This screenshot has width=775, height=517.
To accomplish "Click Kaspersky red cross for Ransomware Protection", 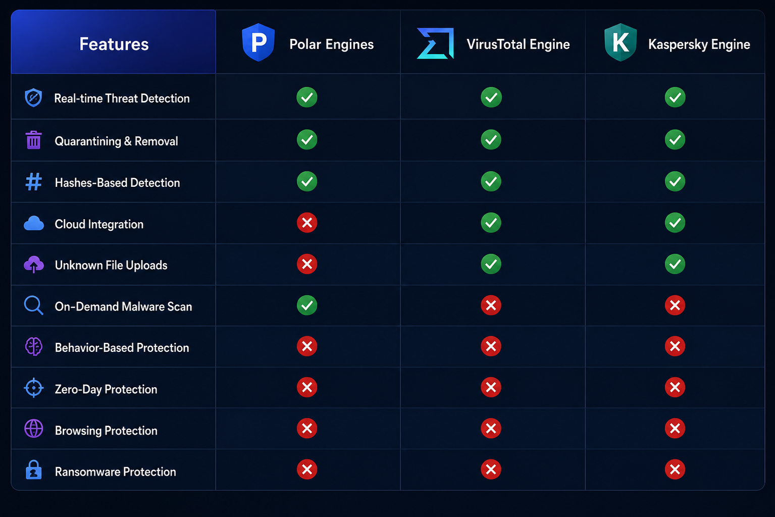I will (675, 470).
